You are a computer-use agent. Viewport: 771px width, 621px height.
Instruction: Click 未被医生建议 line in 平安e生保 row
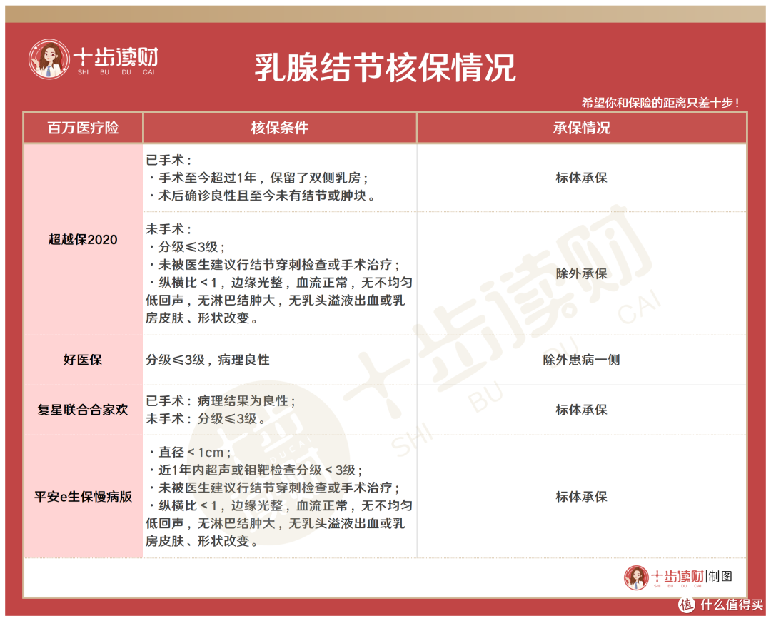tap(274, 488)
